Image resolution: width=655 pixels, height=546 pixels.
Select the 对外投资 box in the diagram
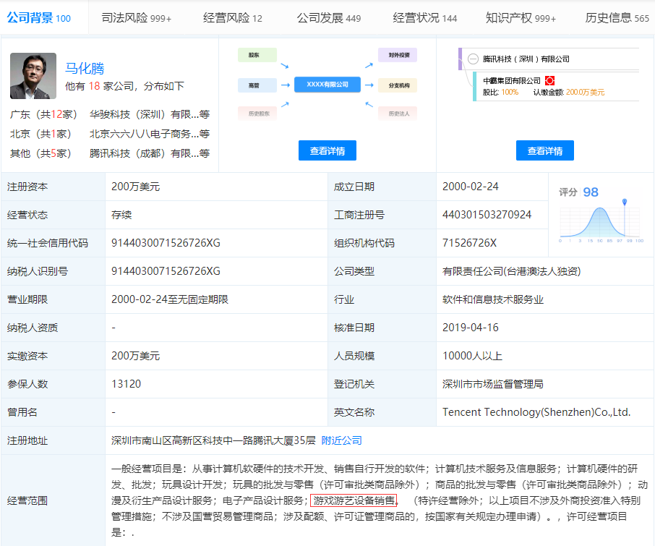pos(398,55)
